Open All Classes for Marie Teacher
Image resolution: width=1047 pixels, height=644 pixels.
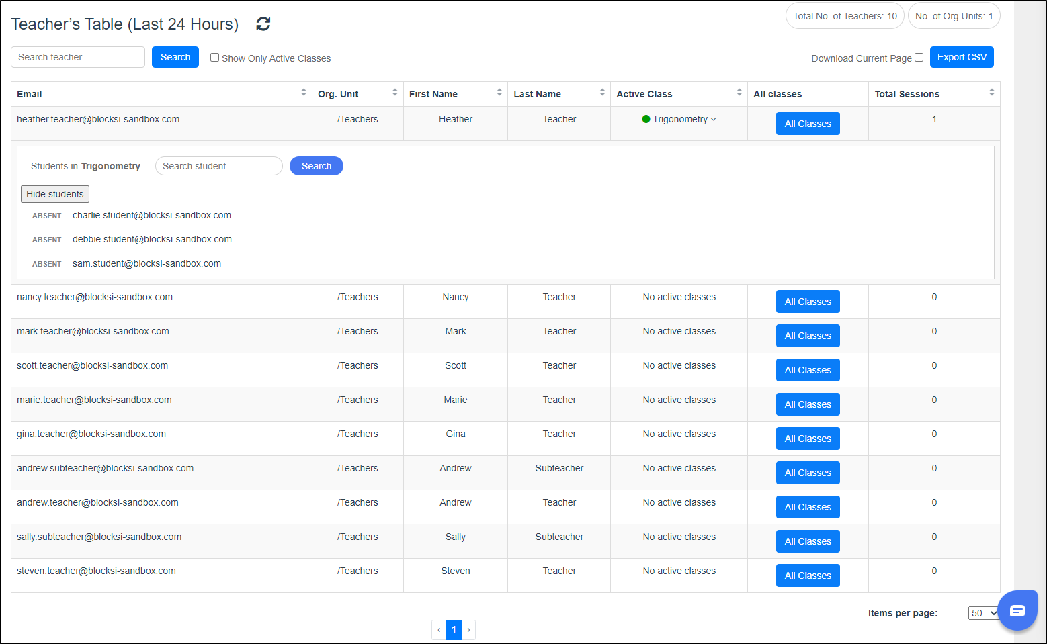click(808, 404)
